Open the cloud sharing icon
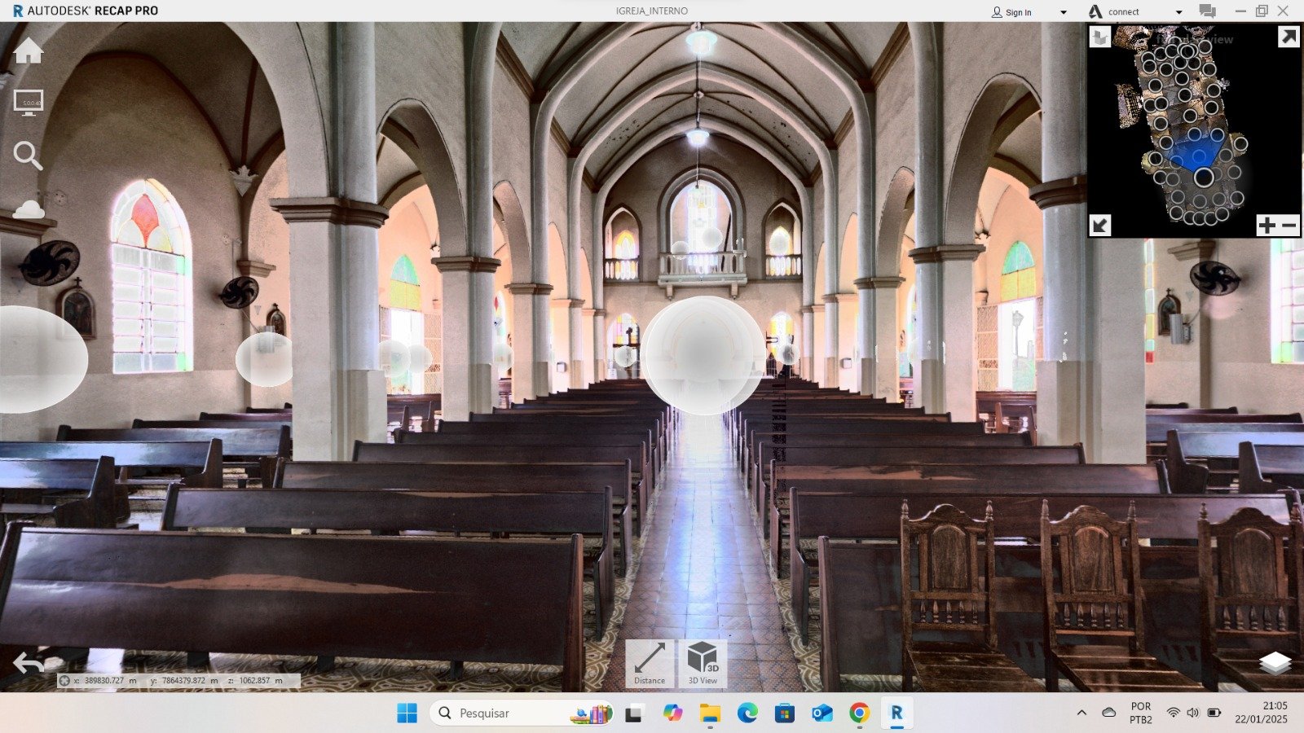The image size is (1304, 733). (29, 209)
